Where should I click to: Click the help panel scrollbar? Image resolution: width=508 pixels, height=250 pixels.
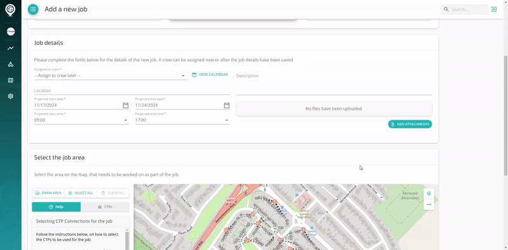128,241
